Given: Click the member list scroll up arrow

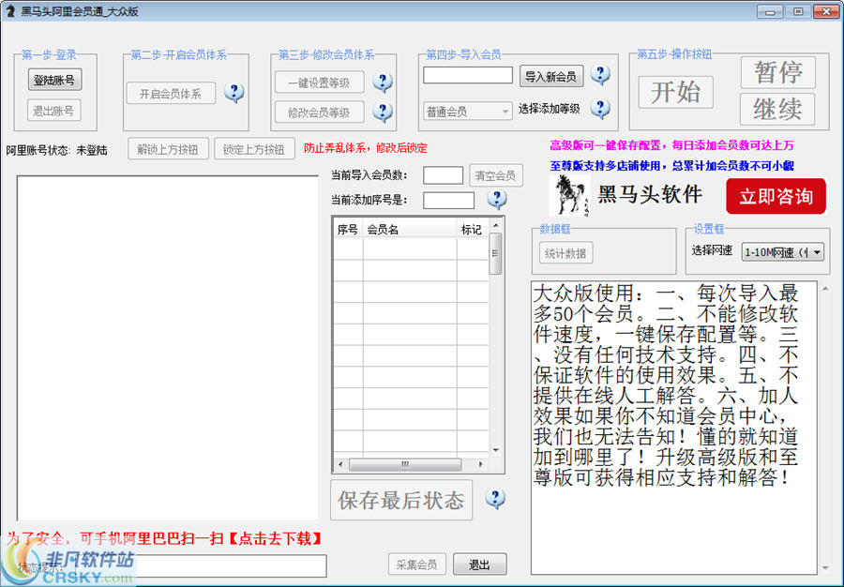Looking at the screenshot, I should tap(496, 225).
